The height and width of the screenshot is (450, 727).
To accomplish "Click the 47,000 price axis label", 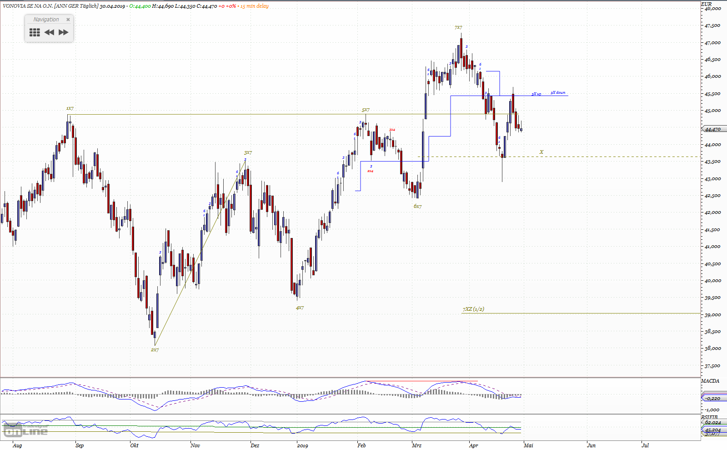I will click(712, 43).
